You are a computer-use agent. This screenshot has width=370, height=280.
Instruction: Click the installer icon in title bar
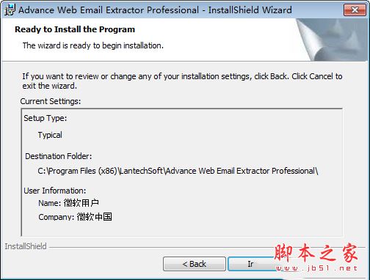click(10, 10)
